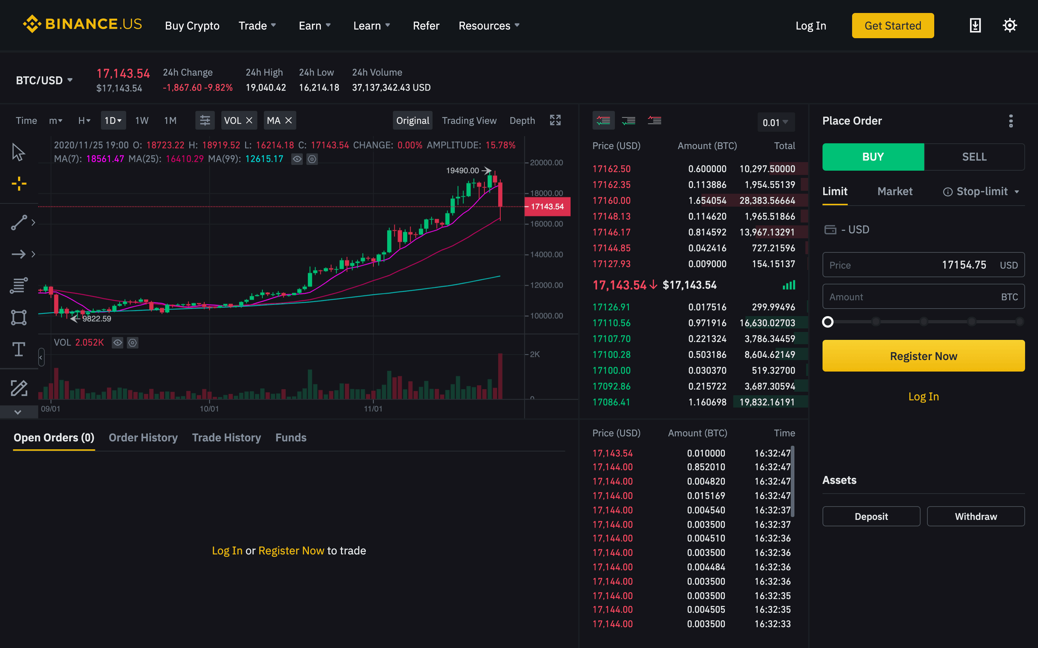Open the Learn menu dropdown
1038x648 pixels.
(371, 26)
